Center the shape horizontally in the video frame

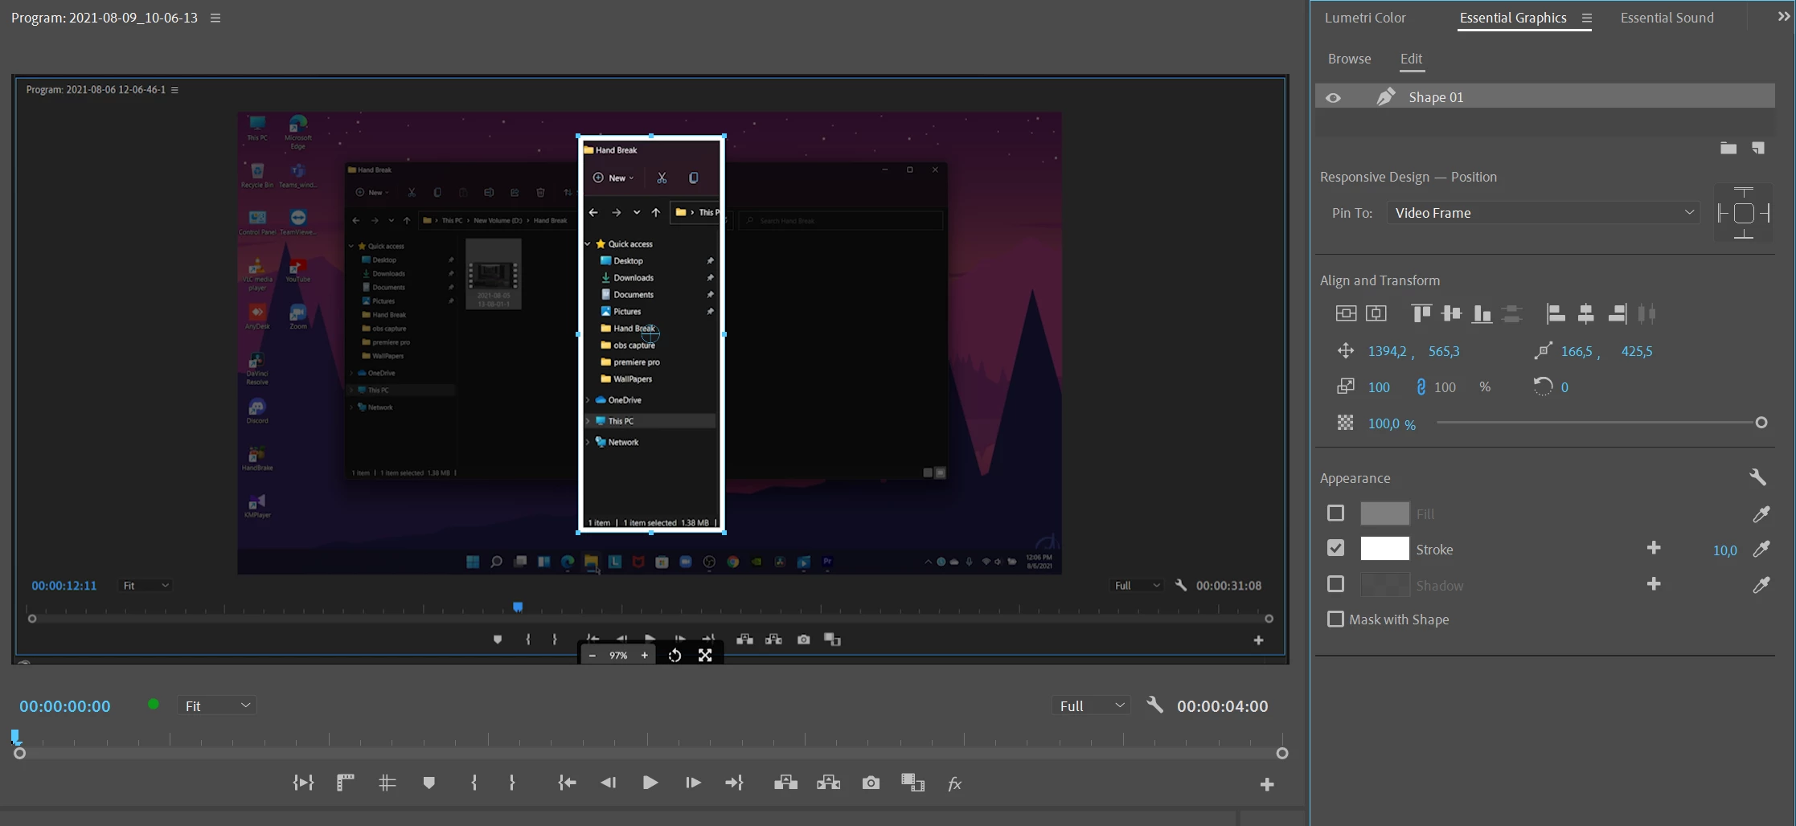[x=1376, y=313]
